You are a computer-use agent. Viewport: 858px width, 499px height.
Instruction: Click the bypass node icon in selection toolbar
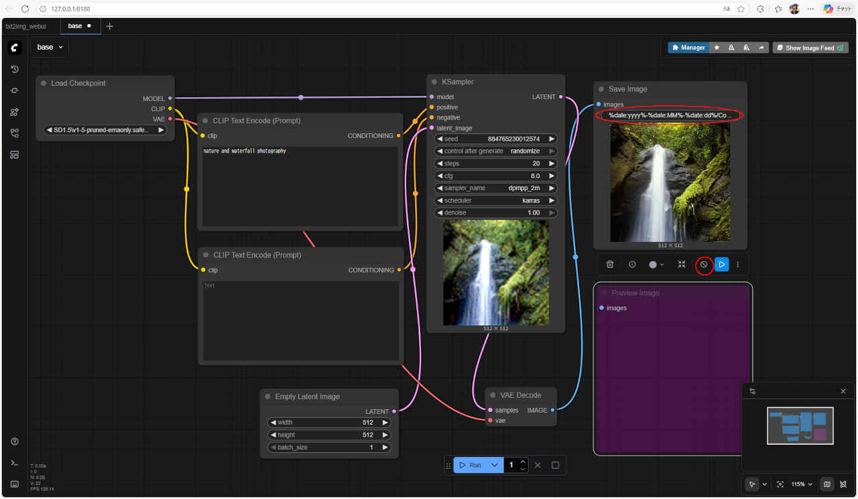(704, 265)
